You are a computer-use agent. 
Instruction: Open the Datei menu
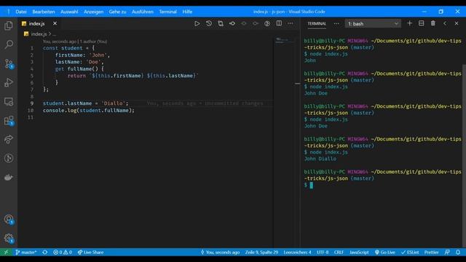[21, 12]
